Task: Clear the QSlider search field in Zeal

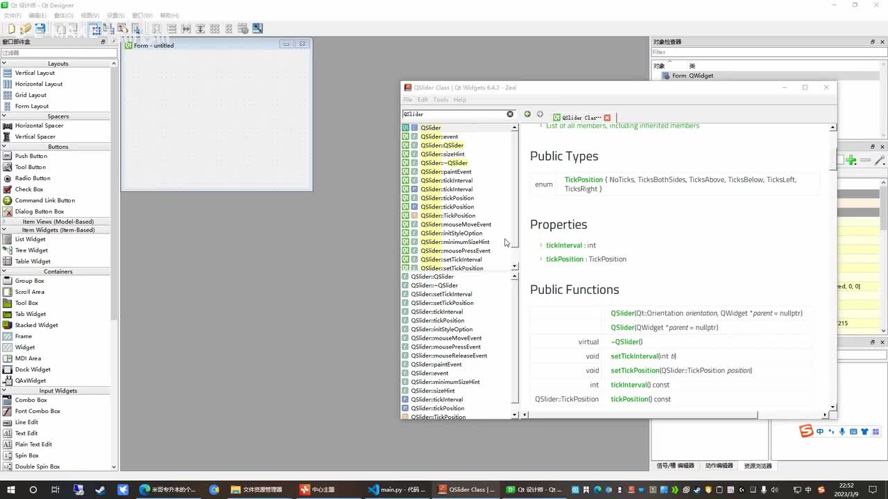Action: pos(510,114)
